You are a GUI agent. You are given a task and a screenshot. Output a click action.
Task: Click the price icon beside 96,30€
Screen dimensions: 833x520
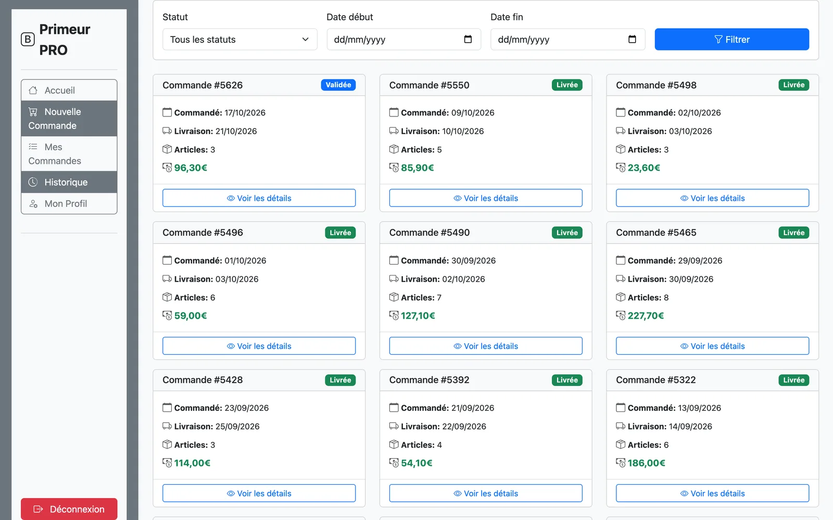167,167
